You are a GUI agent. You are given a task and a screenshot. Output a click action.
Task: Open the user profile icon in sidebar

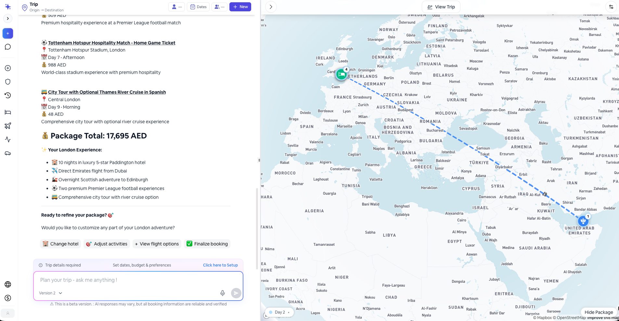[8, 313]
